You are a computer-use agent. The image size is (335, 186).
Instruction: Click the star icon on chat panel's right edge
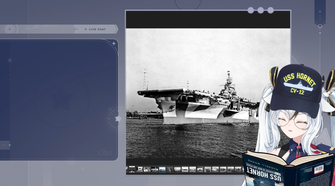tap(118, 119)
